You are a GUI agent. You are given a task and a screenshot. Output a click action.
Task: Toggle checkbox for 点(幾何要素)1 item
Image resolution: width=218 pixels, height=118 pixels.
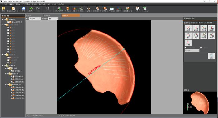coord(11,87)
